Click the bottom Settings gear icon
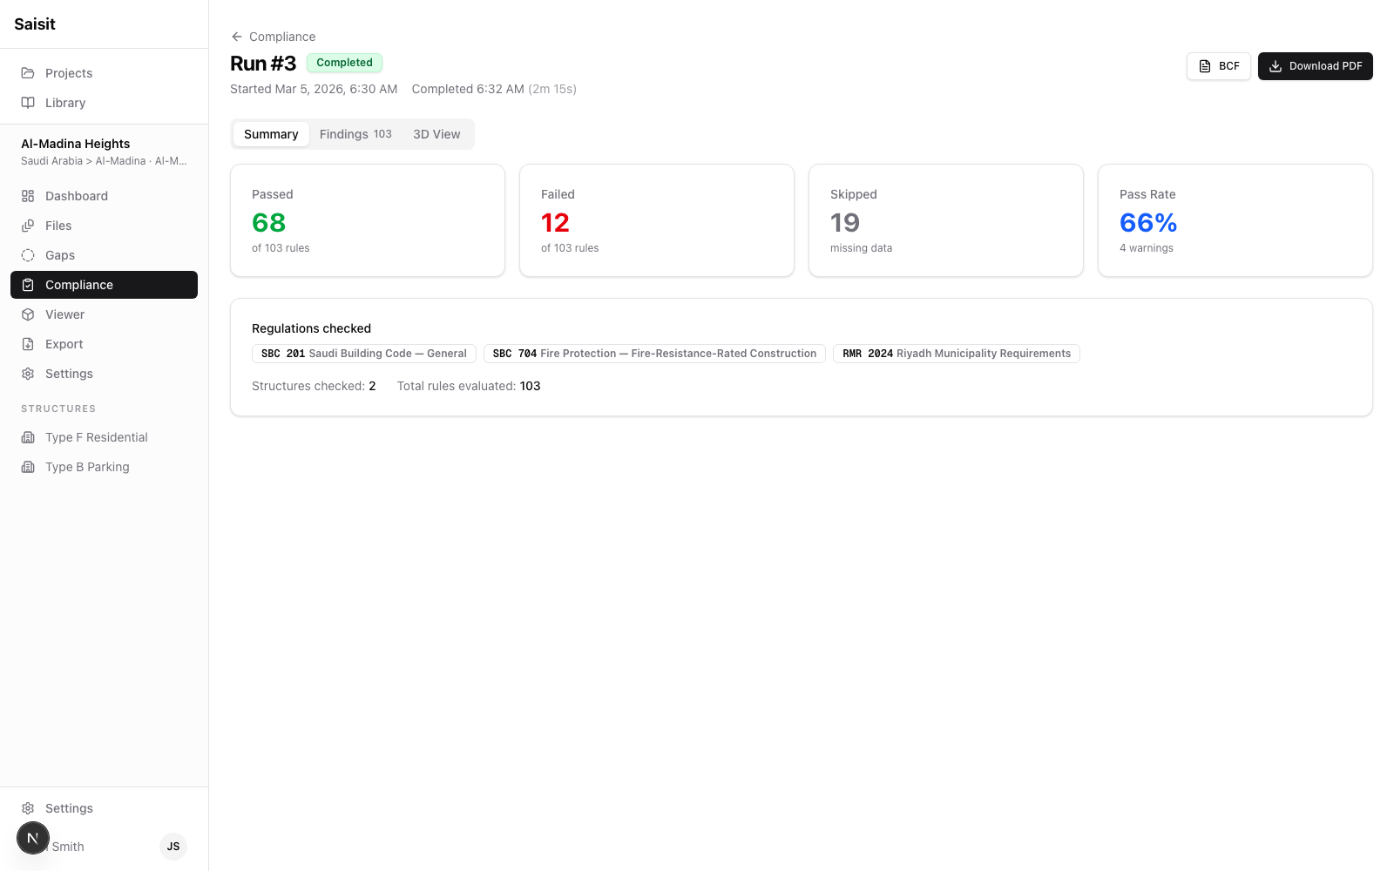 tap(28, 808)
